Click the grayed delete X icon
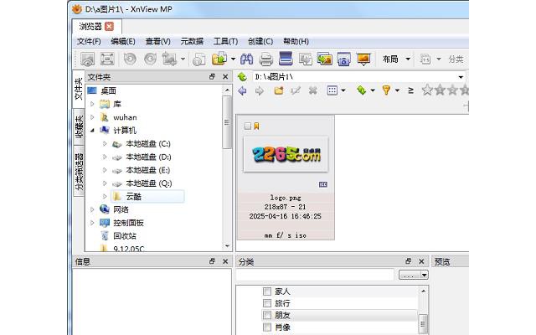Image resolution: width=536 pixels, height=335 pixels. pyautogui.click(x=312, y=90)
